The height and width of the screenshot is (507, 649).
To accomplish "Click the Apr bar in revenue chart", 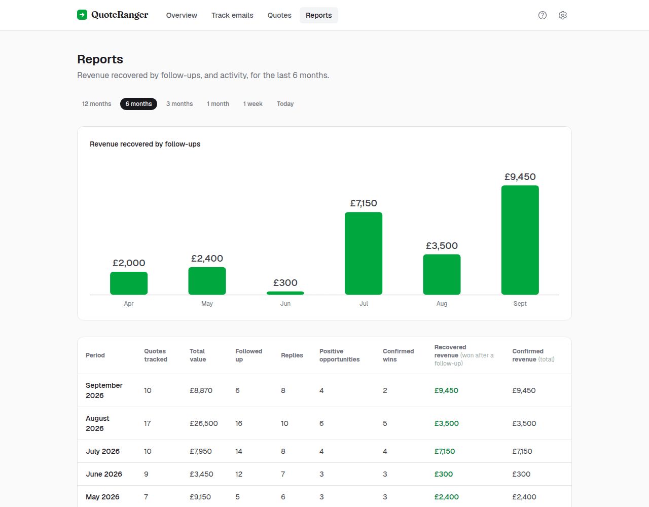I will 129,283.
